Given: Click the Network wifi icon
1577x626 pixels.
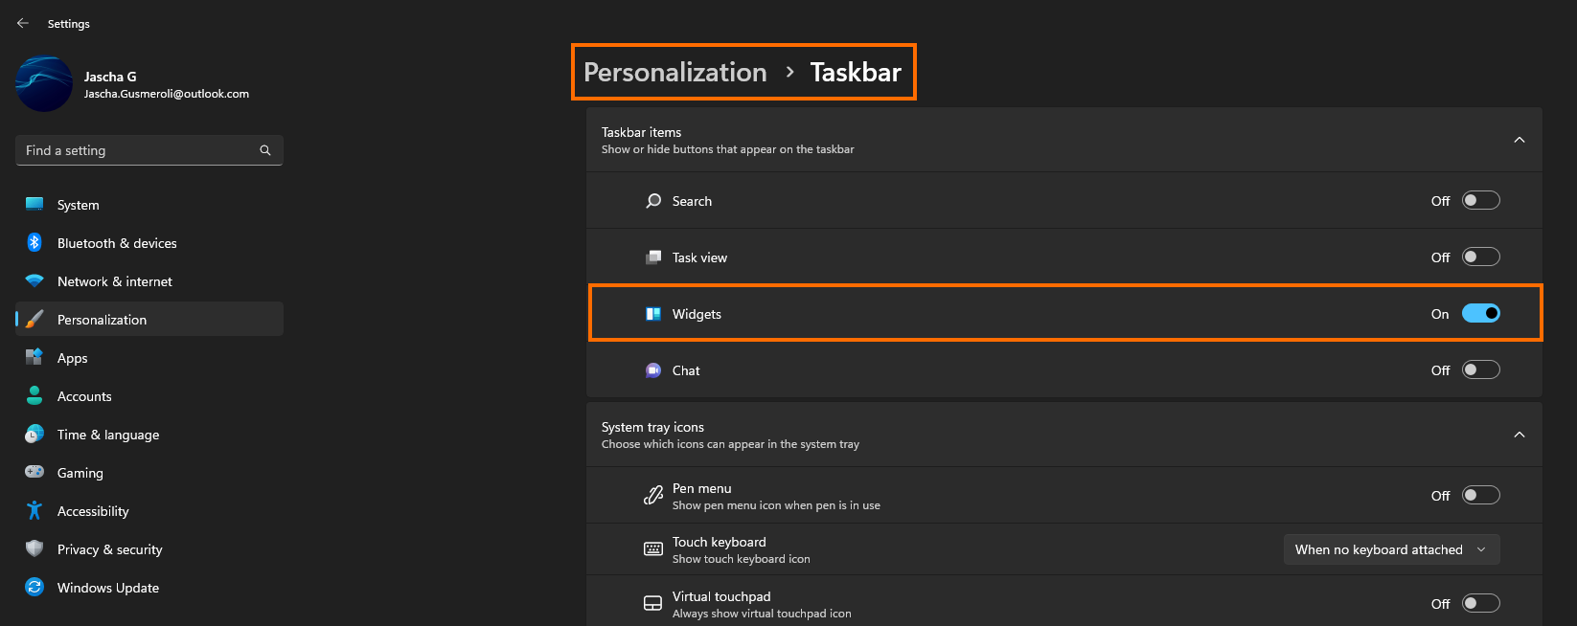Looking at the screenshot, I should pyautogui.click(x=34, y=280).
